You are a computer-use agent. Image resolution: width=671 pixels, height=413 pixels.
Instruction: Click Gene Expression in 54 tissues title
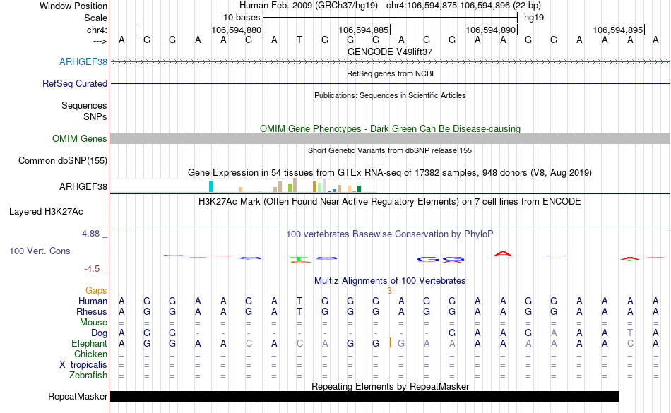[x=390, y=173]
